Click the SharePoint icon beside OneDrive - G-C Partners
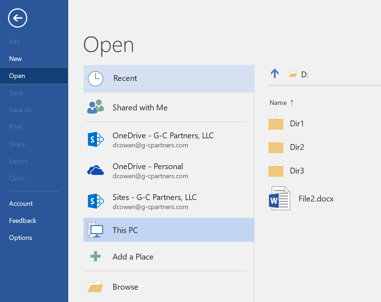 point(96,139)
